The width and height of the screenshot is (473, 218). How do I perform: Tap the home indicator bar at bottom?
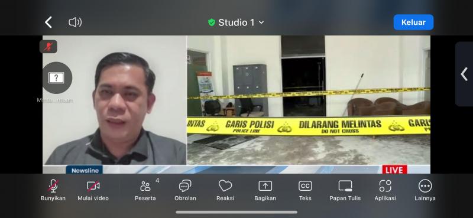click(237, 212)
